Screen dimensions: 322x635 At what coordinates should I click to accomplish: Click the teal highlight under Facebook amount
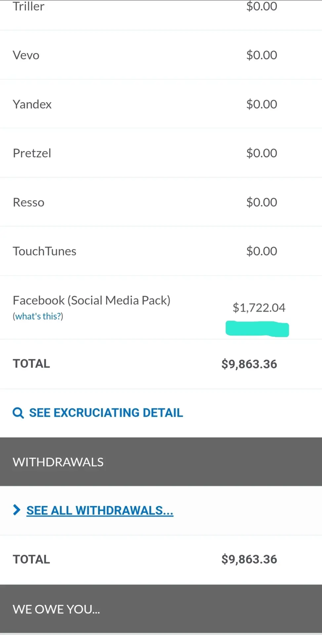click(x=257, y=329)
